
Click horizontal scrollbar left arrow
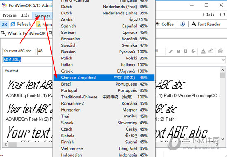(6, 145)
